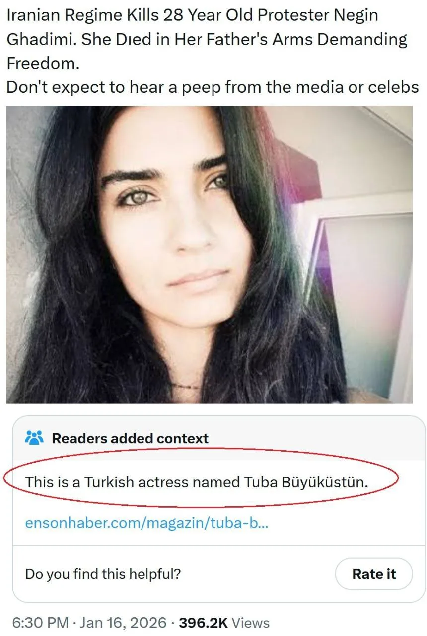This screenshot has height=636, width=427.
Task: Click the "Rate it" button
Action: click(x=374, y=574)
